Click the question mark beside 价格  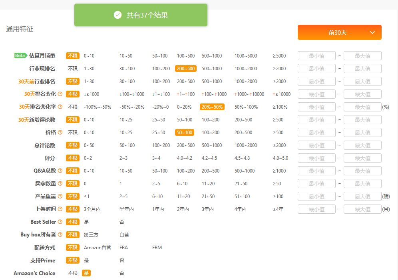click(60, 133)
